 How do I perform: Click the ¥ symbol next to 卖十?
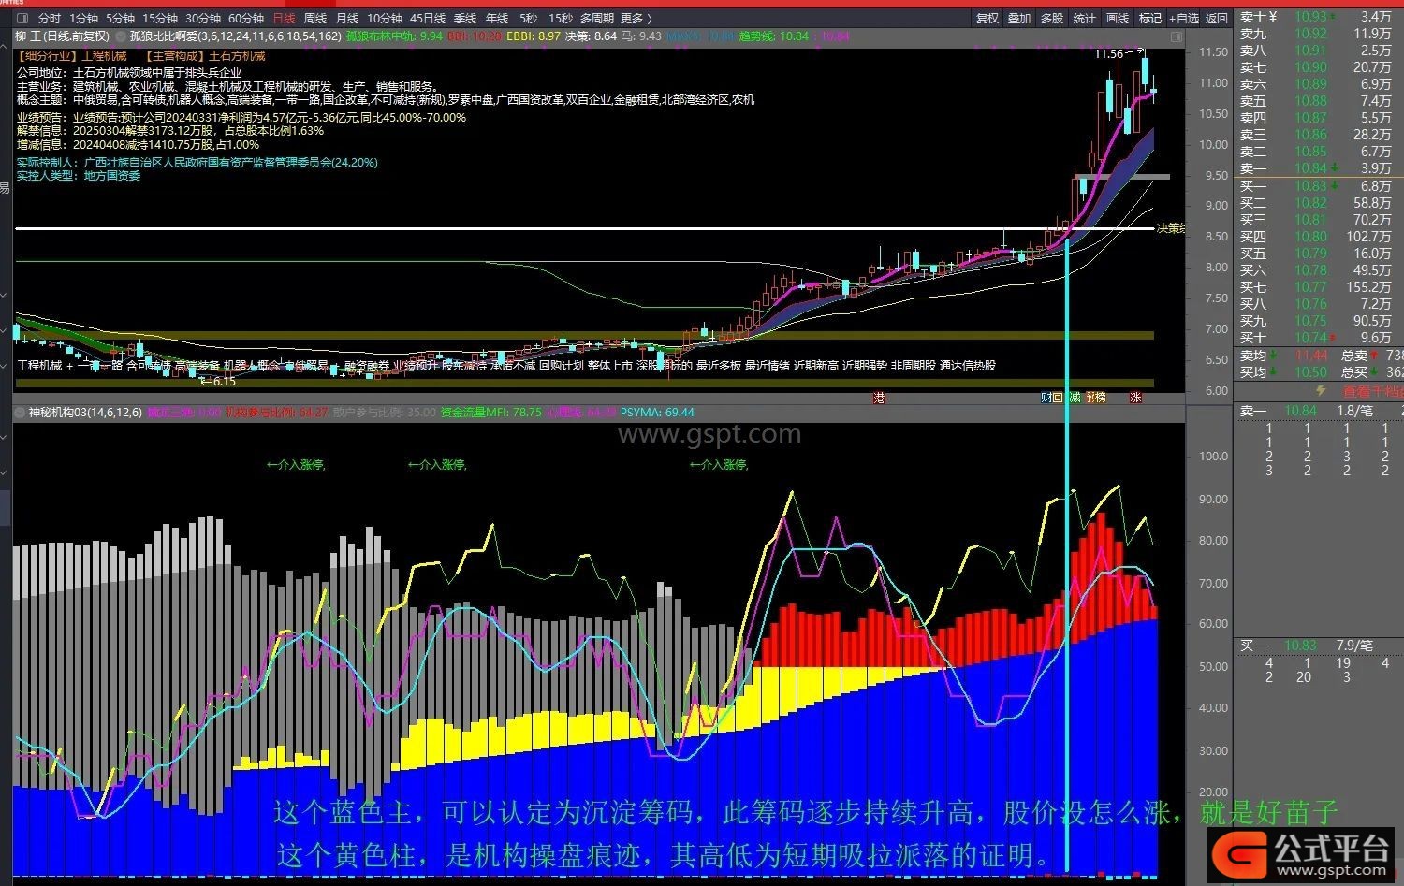pyautogui.click(x=1273, y=17)
